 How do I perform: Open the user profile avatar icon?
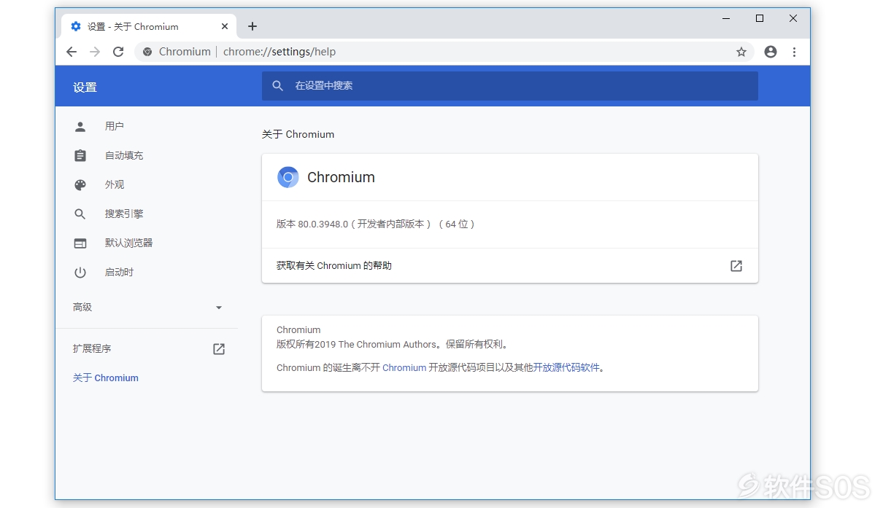[x=771, y=52]
